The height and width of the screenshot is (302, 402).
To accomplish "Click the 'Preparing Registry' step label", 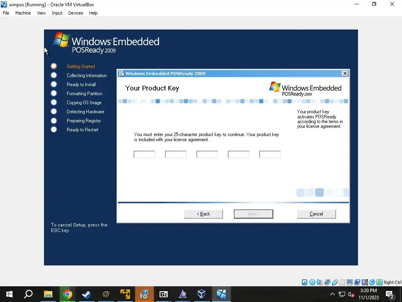I will coord(84,121).
